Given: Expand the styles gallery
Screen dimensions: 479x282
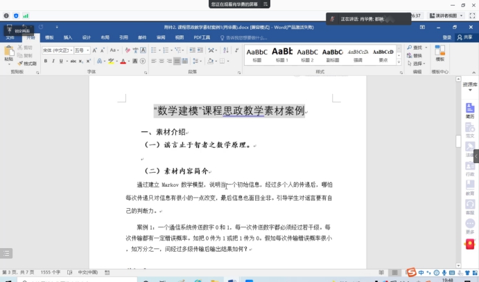Looking at the screenshot, I should (397, 62).
